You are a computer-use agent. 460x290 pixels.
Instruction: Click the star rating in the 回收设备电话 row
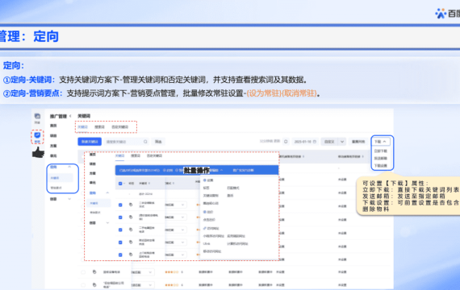coord(172,272)
